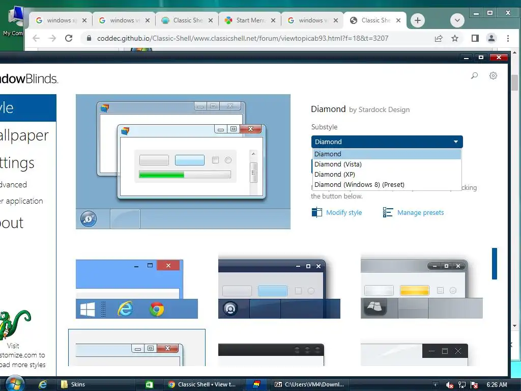Select the style thumbnail with dark caption buttons
This screenshot has width=521, height=391.
pyautogui.click(x=414, y=354)
